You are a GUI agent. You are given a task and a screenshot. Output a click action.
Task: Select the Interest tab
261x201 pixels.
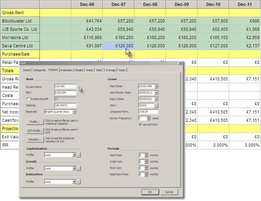coord(53,70)
